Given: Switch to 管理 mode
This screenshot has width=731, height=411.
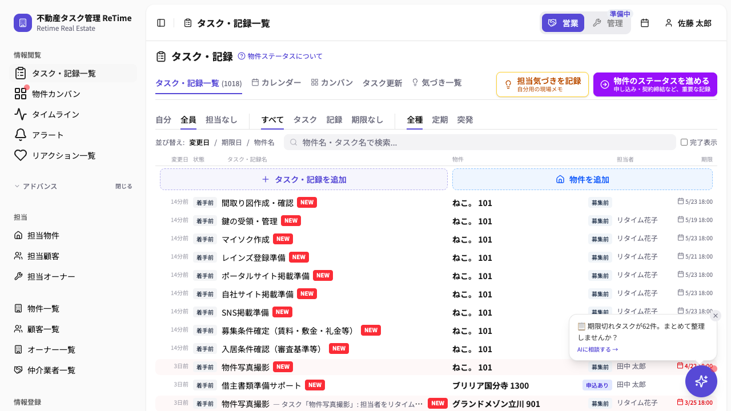Looking at the screenshot, I should tap(608, 23).
